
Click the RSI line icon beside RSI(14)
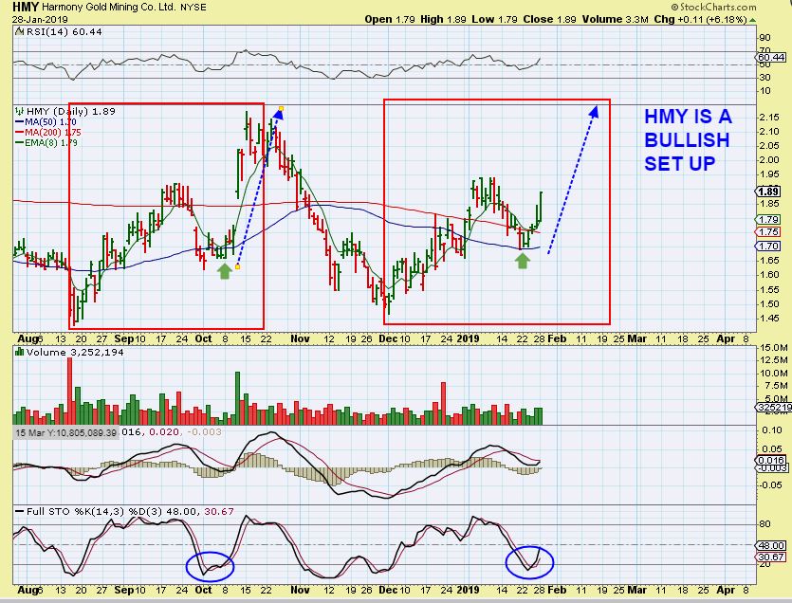[19, 31]
